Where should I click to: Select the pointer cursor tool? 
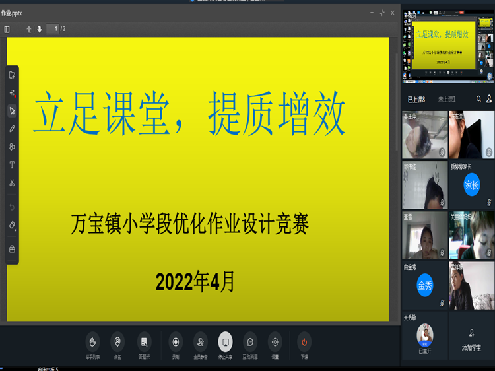click(x=12, y=111)
